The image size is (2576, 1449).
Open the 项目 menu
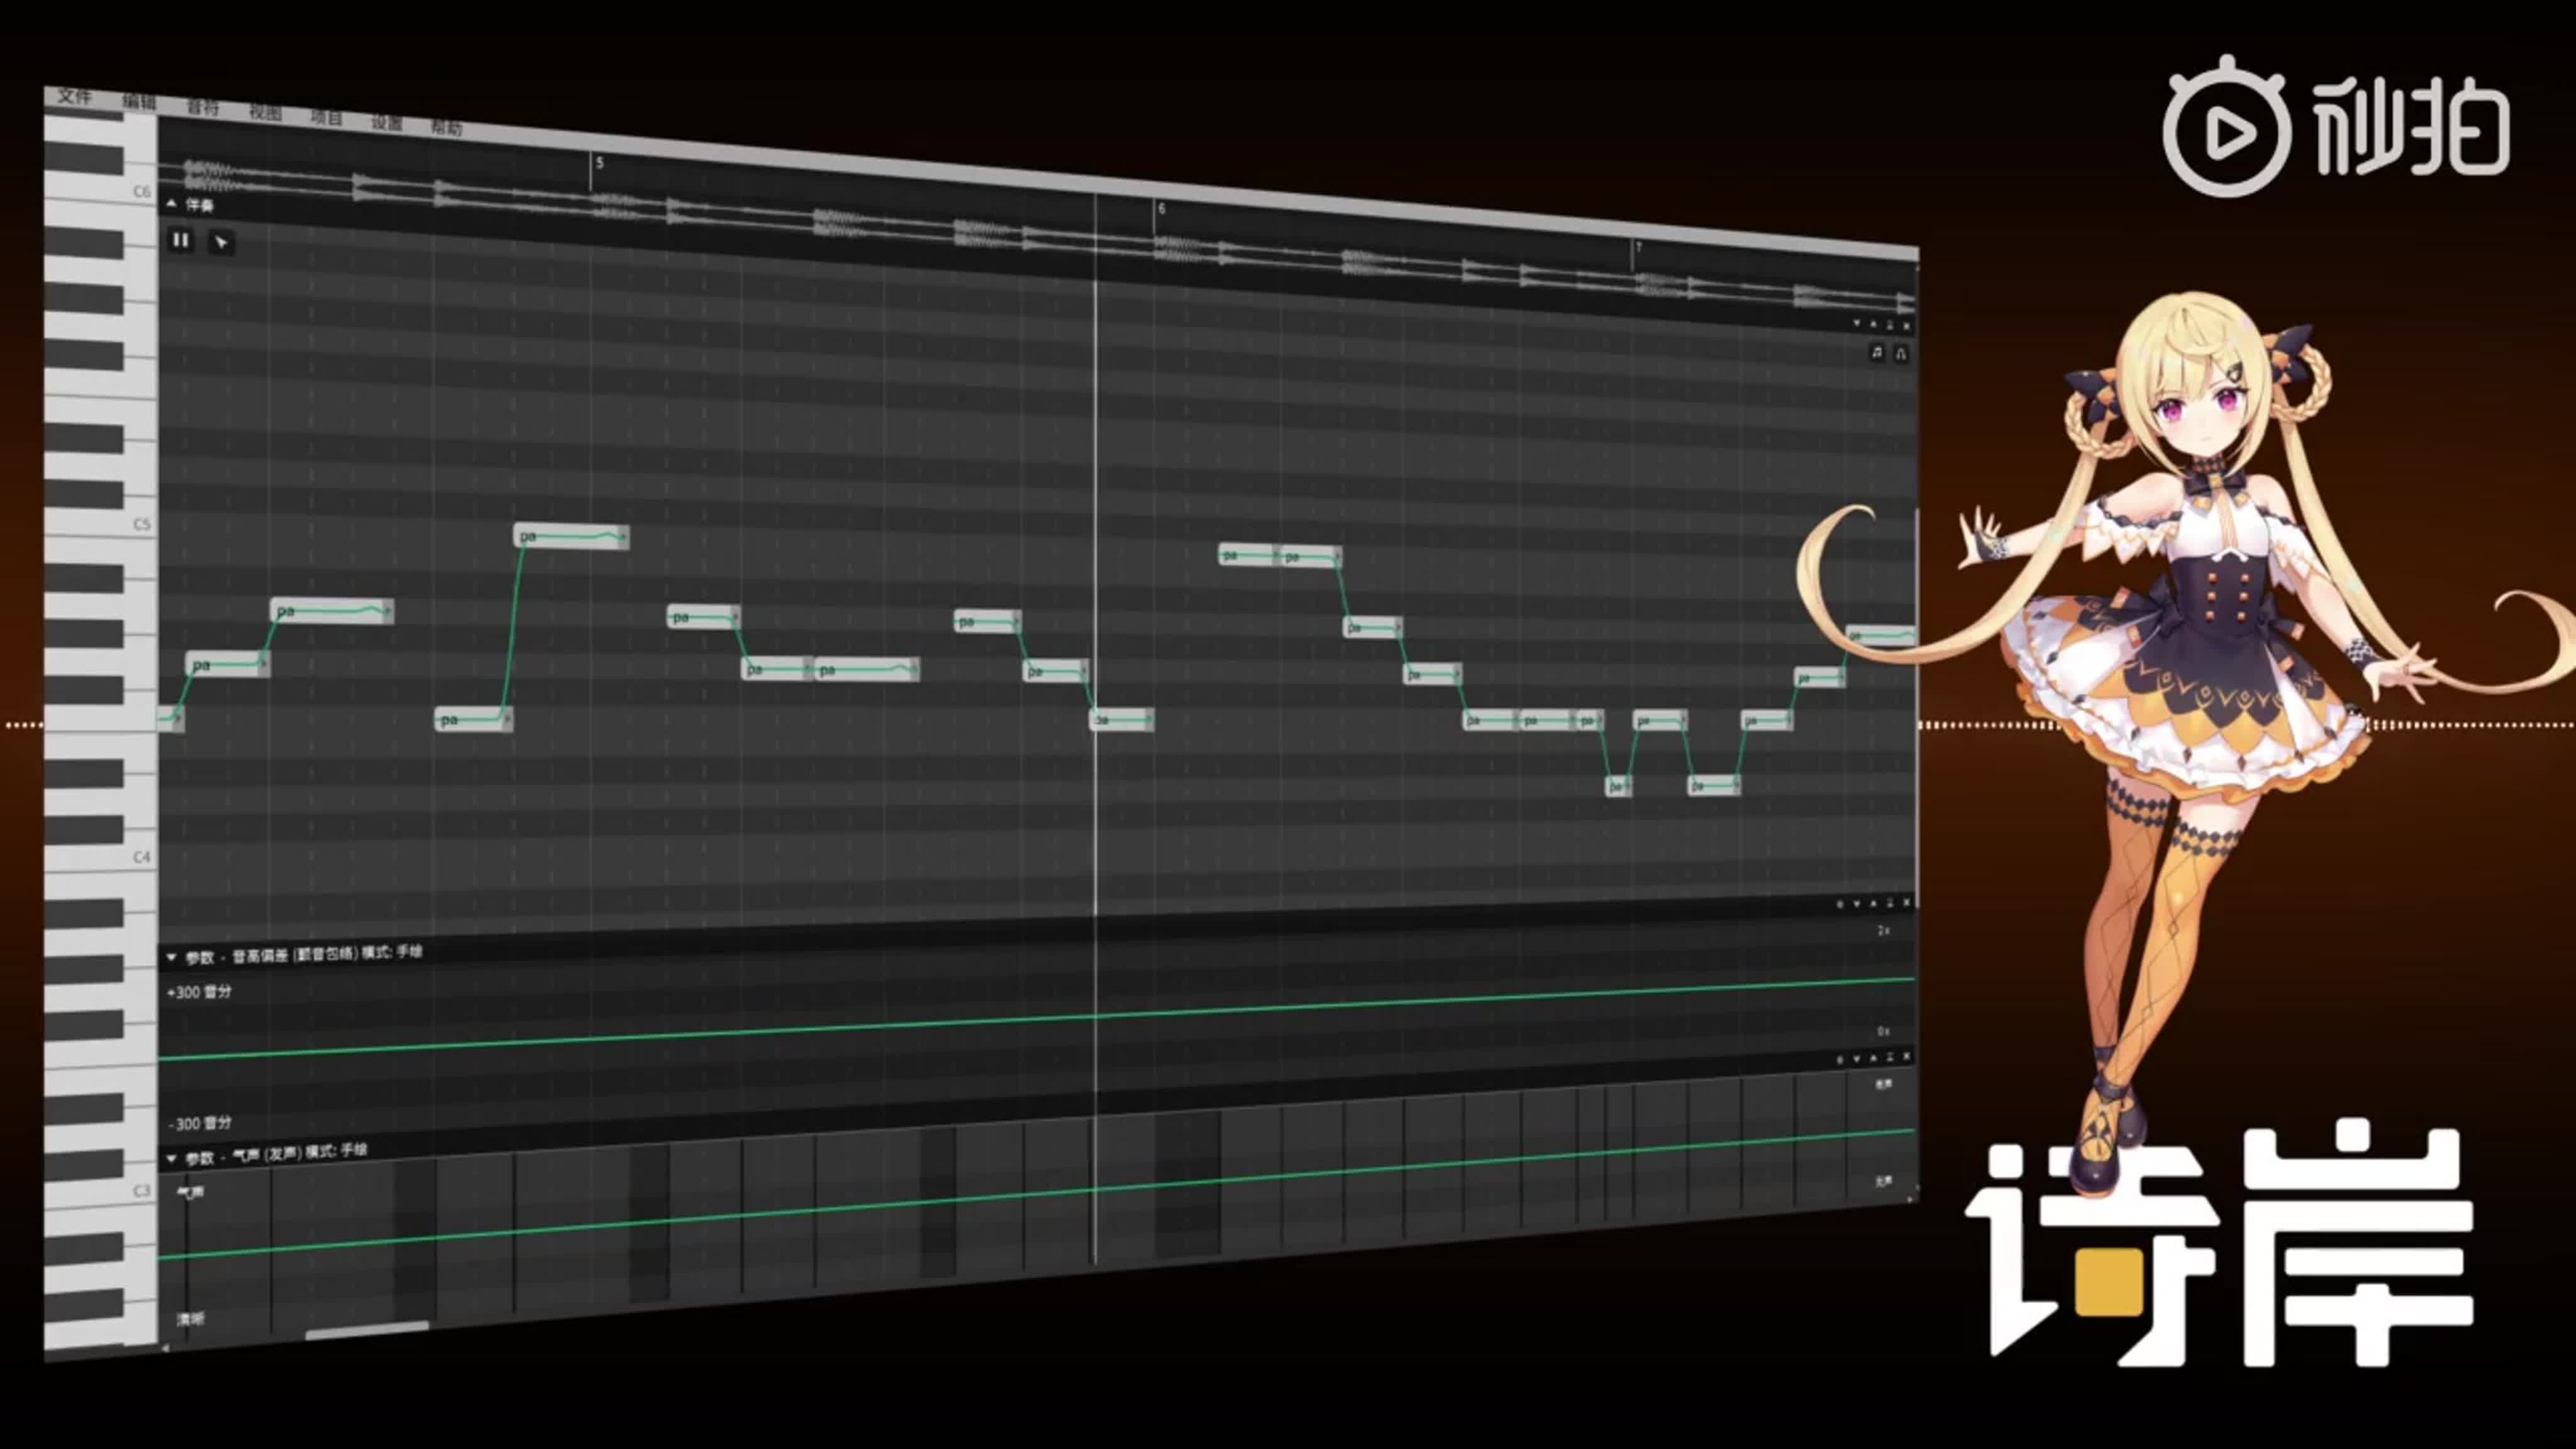pyautogui.click(x=326, y=117)
